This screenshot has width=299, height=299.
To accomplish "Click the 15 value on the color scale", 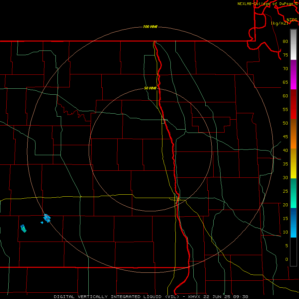I will (285, 219).
